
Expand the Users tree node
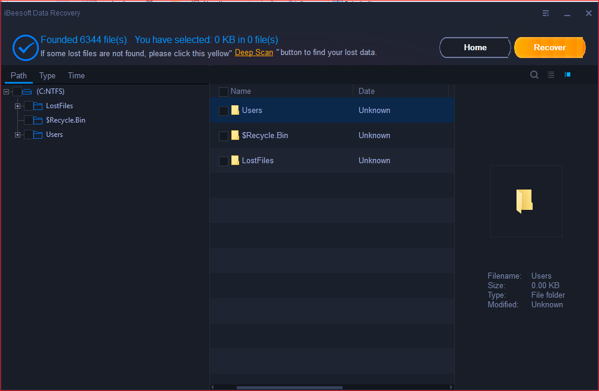coord(17,135)
